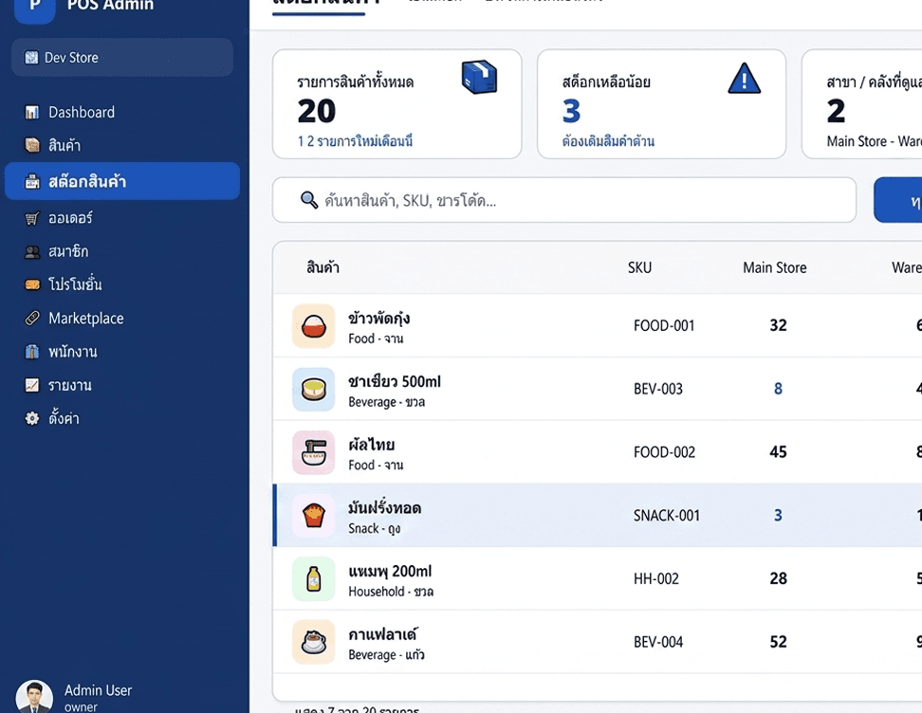Click the ผัดไทย product name
The height and width of the screenshot is (713, 922).
coord(371,445)
